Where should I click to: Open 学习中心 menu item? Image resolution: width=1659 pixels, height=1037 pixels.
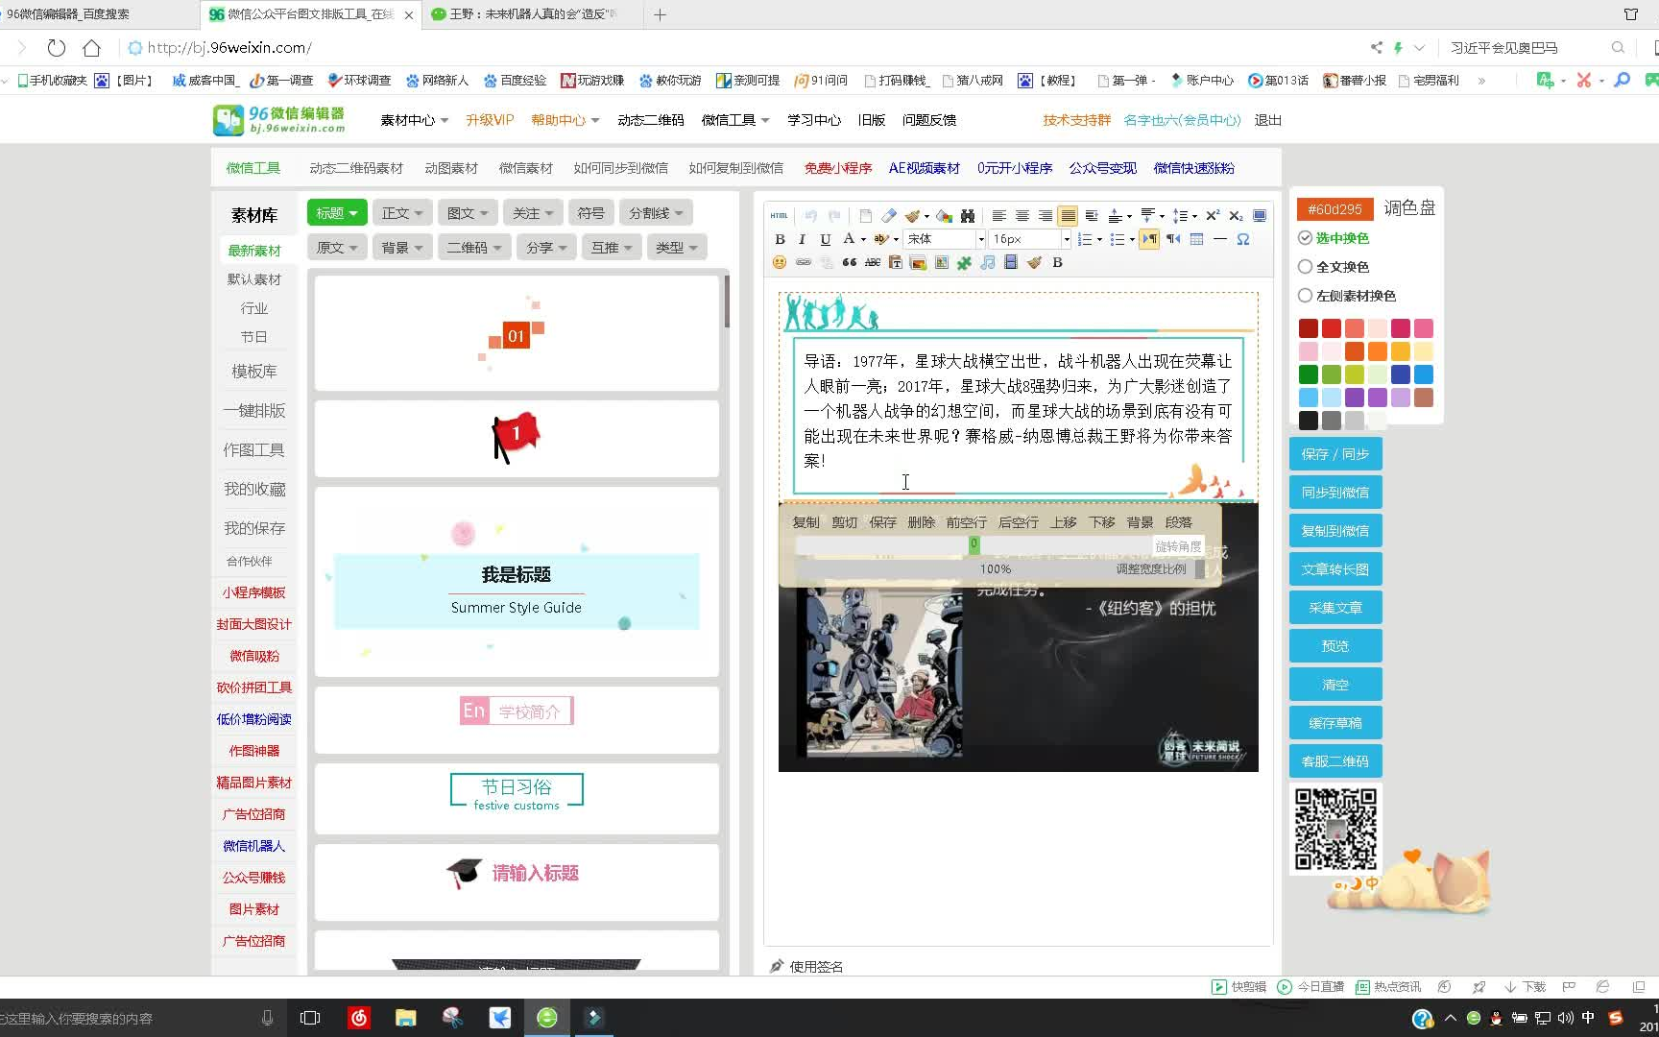pyautogui.click(x=814, y=120)
